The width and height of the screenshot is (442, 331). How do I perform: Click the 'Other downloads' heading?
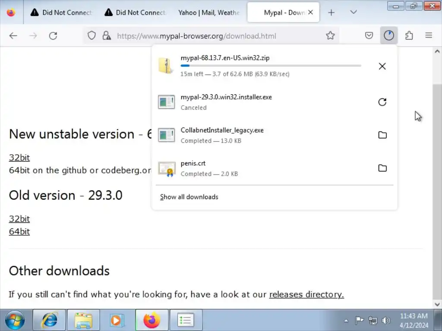[x=59, y=271]
